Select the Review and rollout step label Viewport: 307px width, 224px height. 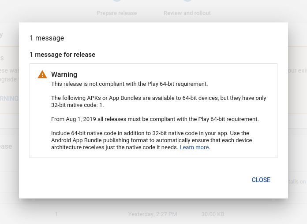coord(187,13)
